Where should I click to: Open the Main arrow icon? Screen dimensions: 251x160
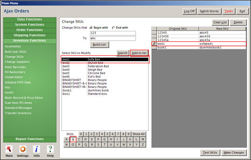point(9,149)
